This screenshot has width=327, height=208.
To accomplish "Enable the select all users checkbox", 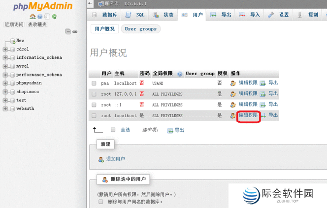I will [x=113, y=130].
